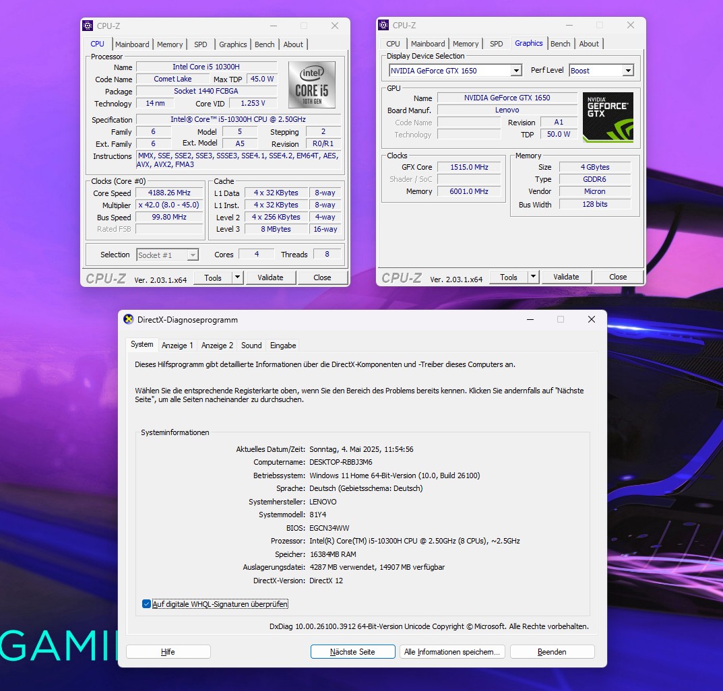This screenshot has width=723, height=691.
Task: Close the DirectX-Diagnoseprogramm window
Action: tap(591, 320)
